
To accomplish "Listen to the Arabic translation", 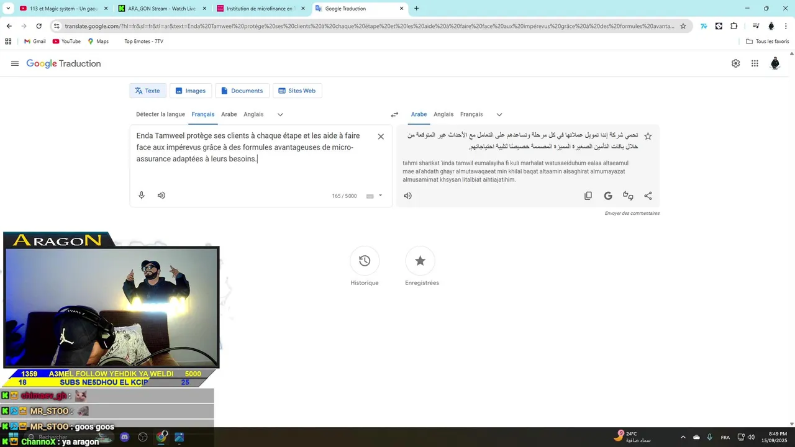I will (x=407, y=196).
